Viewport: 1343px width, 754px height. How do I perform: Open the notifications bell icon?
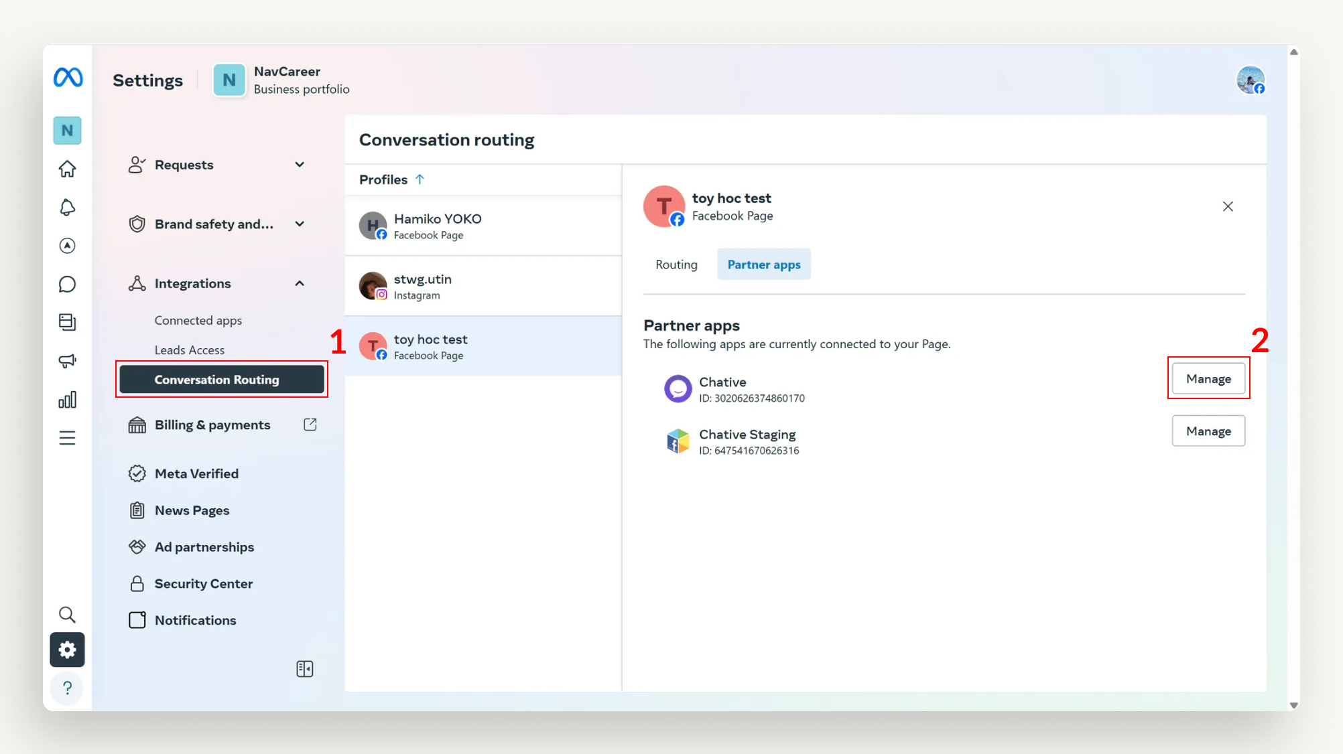point(67,208)
